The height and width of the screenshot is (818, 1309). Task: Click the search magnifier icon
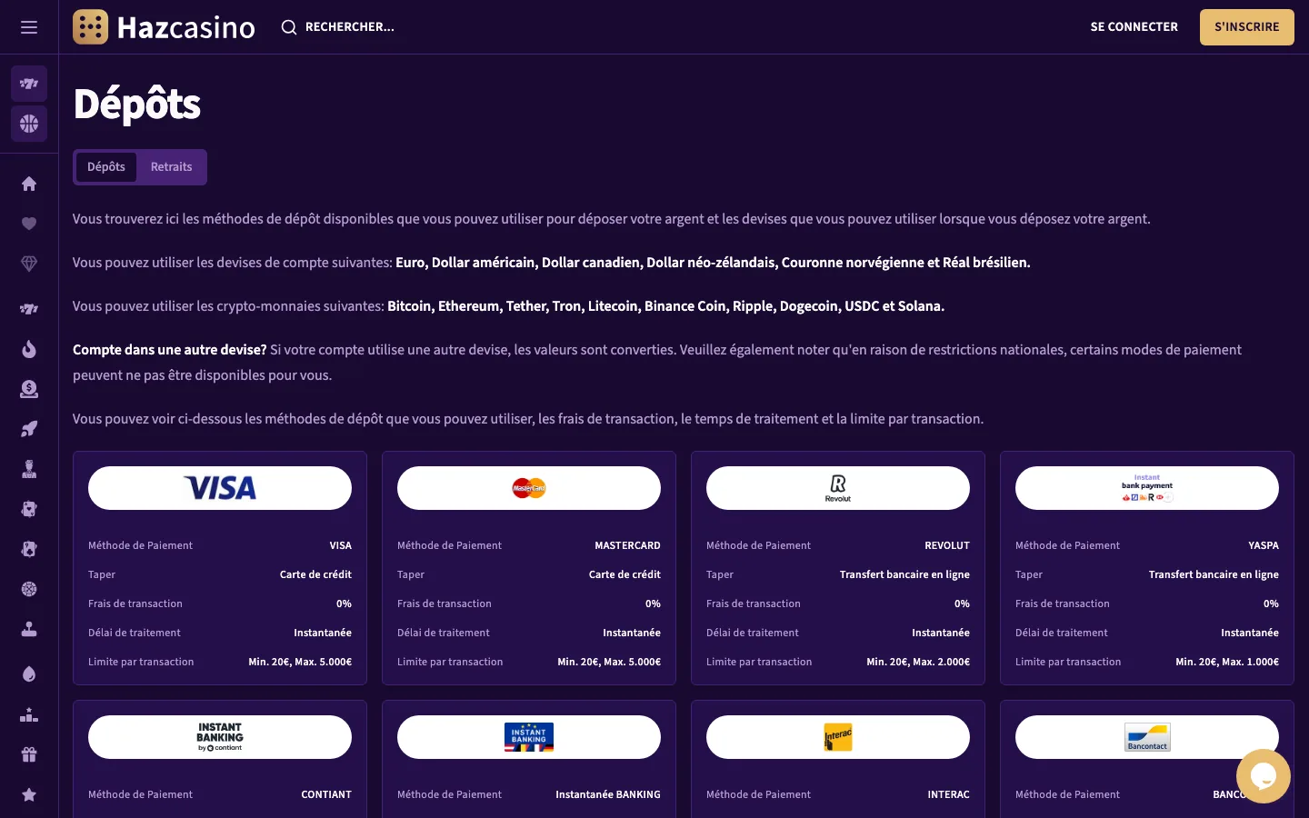(x=289, y=27)
